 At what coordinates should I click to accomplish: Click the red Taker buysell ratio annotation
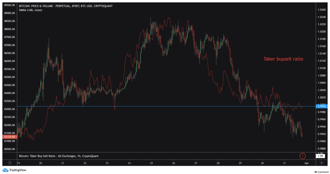[x=283, y=59]
